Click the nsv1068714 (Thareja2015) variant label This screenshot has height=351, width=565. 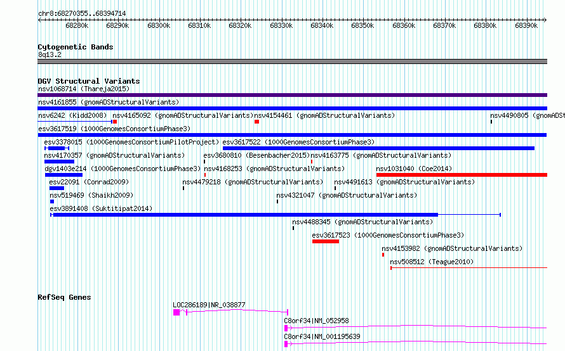coord(84,89)
